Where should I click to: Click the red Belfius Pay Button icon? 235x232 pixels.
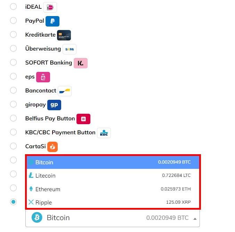(x=83, y=119)
